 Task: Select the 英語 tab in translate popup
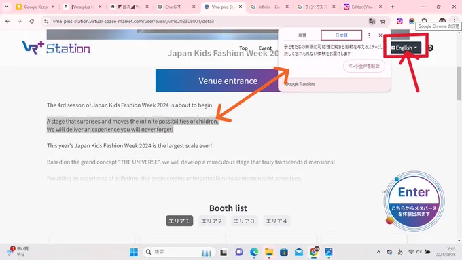pos(302,35)
